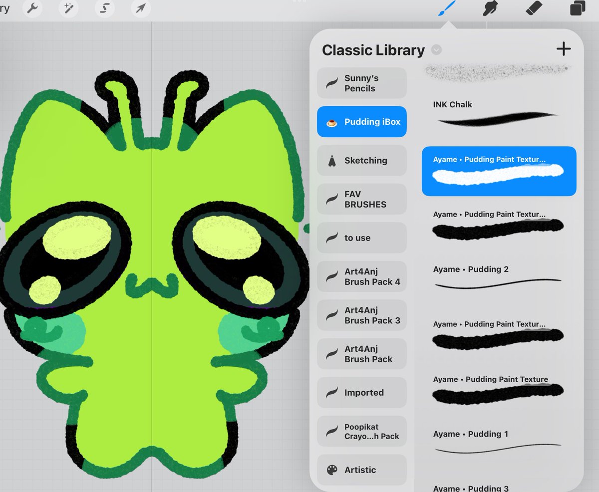Click the Classic Library title
The image size is (599, 492).
point(373,50)
